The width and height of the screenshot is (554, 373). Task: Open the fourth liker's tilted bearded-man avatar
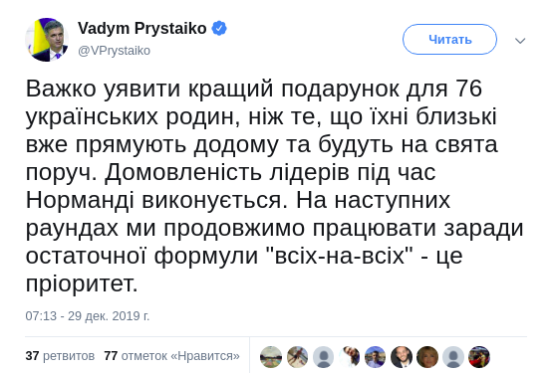point(349,357)
